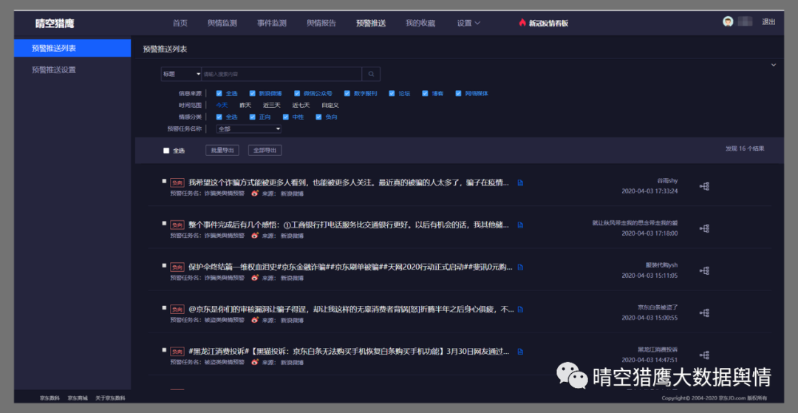This screenshot has width=798, height=413.
Task: Click the 批量导出 button
Action: (222, 151)
